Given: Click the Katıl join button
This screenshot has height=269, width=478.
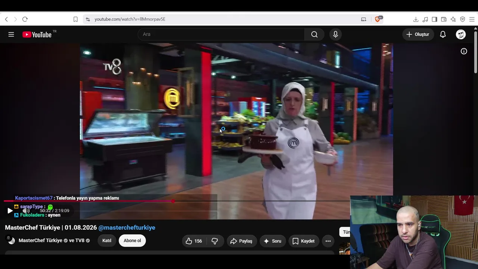Looking at the screenshot, I should click(x=107, y=241).
